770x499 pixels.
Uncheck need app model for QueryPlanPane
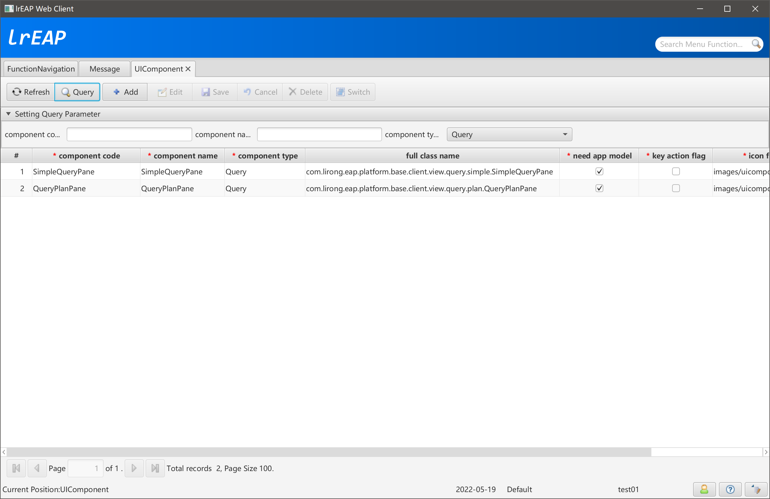[599, 188]
